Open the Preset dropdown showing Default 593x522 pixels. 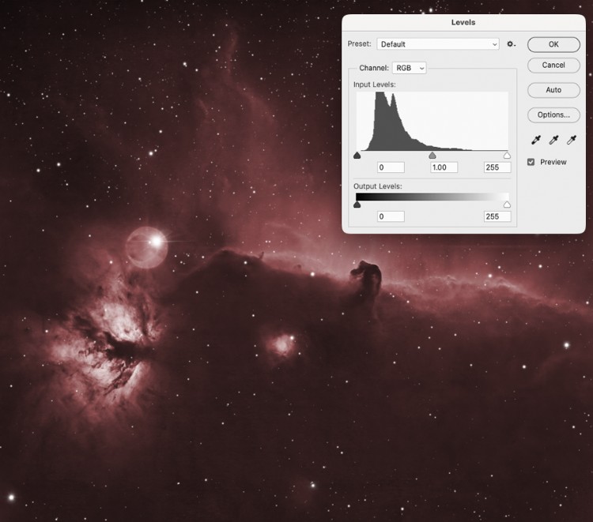tap(438, 44)
